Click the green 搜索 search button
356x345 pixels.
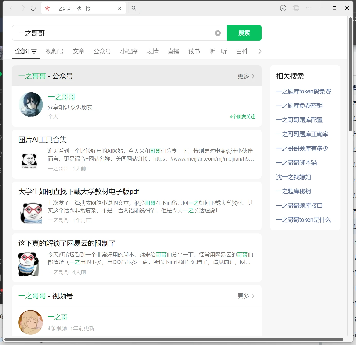tap(244, 33)
